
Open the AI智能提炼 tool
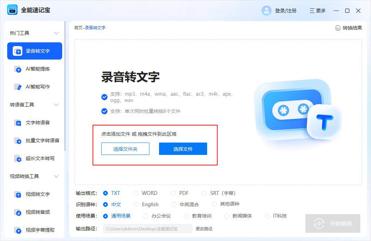[x=35, y=69]
